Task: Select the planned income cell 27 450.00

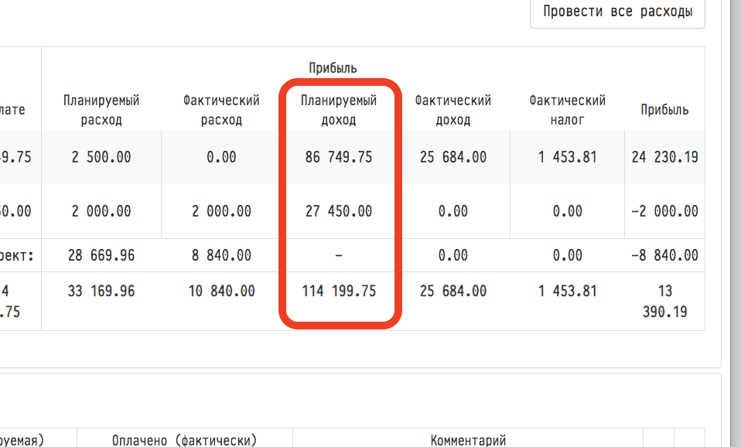Action: tap(339, 211)
